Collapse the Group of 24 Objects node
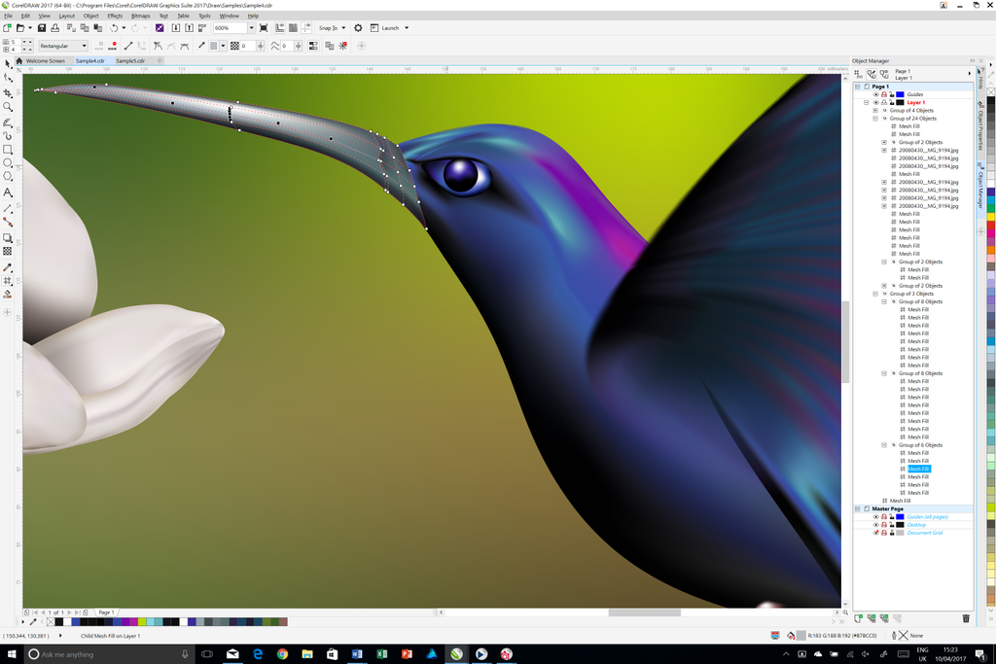Viewport: 996px width, 664px height. (874, 118)
